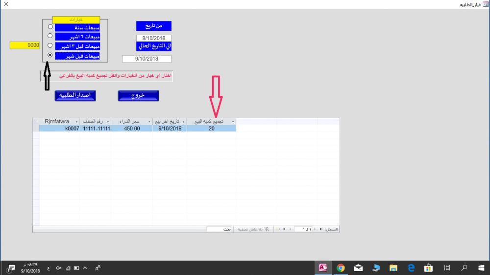Select the sales before three months option
The width and height of the screenshot is (490, 275).
point(50,45)
